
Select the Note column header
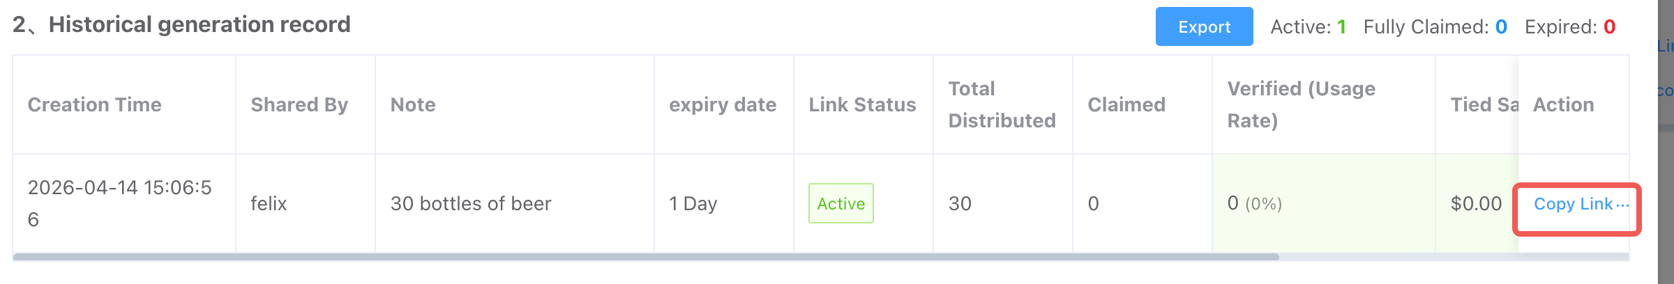413,104
